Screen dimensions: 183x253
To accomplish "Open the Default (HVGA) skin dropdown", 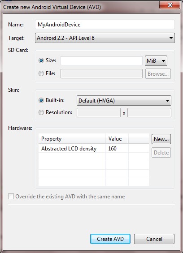I will (x=124, y=100).
